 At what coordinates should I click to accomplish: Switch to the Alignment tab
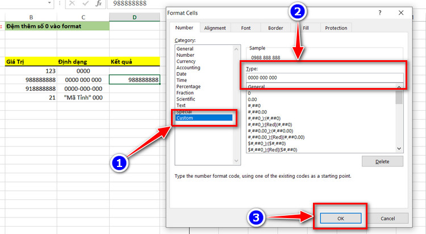click(215, 28)
